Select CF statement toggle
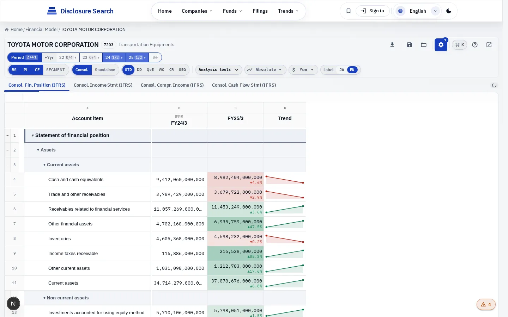The height and width of the screenshot is (317, 508). click(37, 70)
